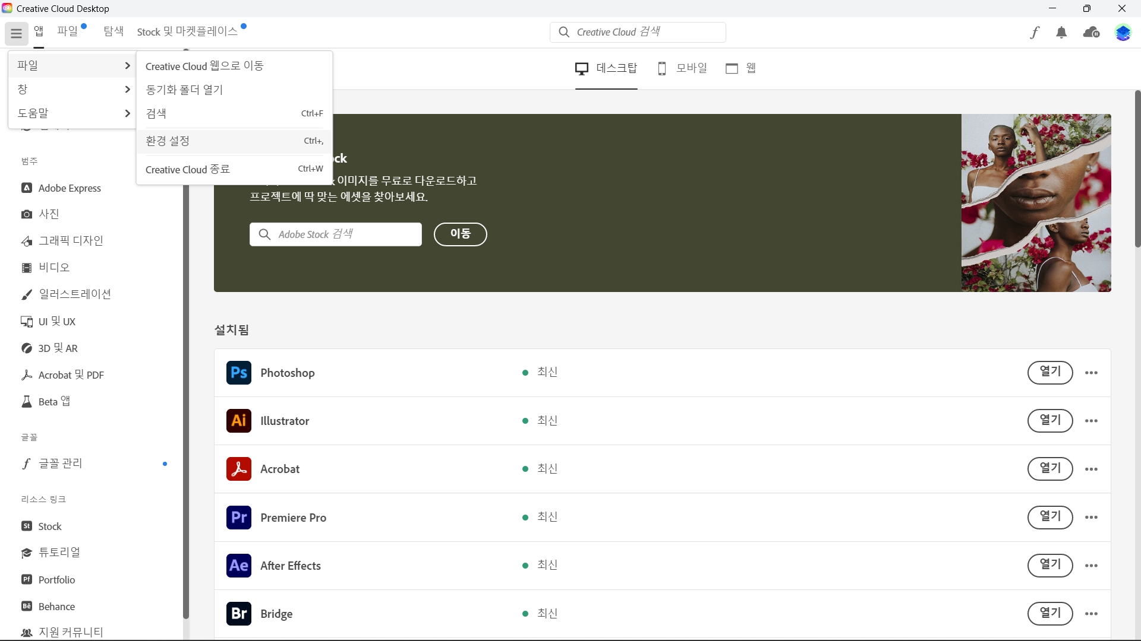Open more options for Bridge
The height and width of the screenshot is (641, 1141).
point(1091,614)
